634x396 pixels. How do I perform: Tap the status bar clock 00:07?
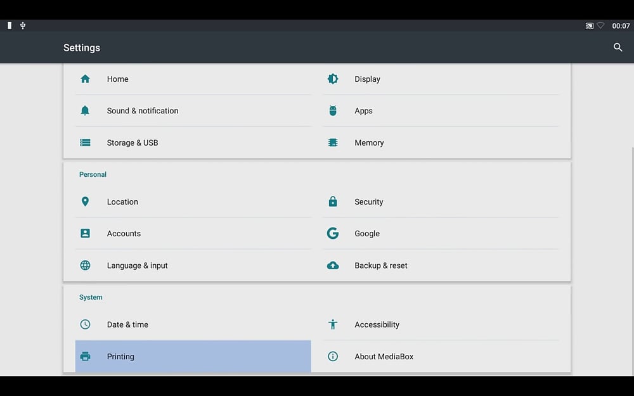(621, 26)
